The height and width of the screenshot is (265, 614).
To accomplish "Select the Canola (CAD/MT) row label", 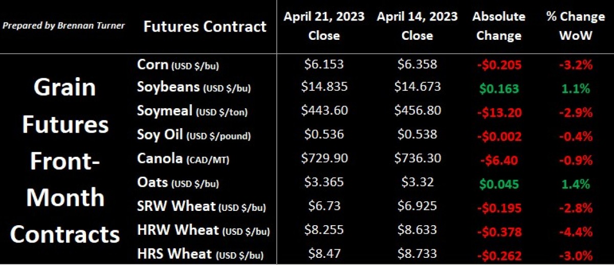I will pos(183,159).
